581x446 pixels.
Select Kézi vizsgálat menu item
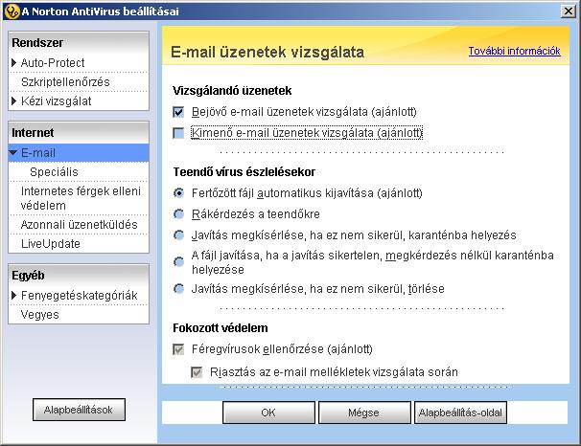point(56,100)
